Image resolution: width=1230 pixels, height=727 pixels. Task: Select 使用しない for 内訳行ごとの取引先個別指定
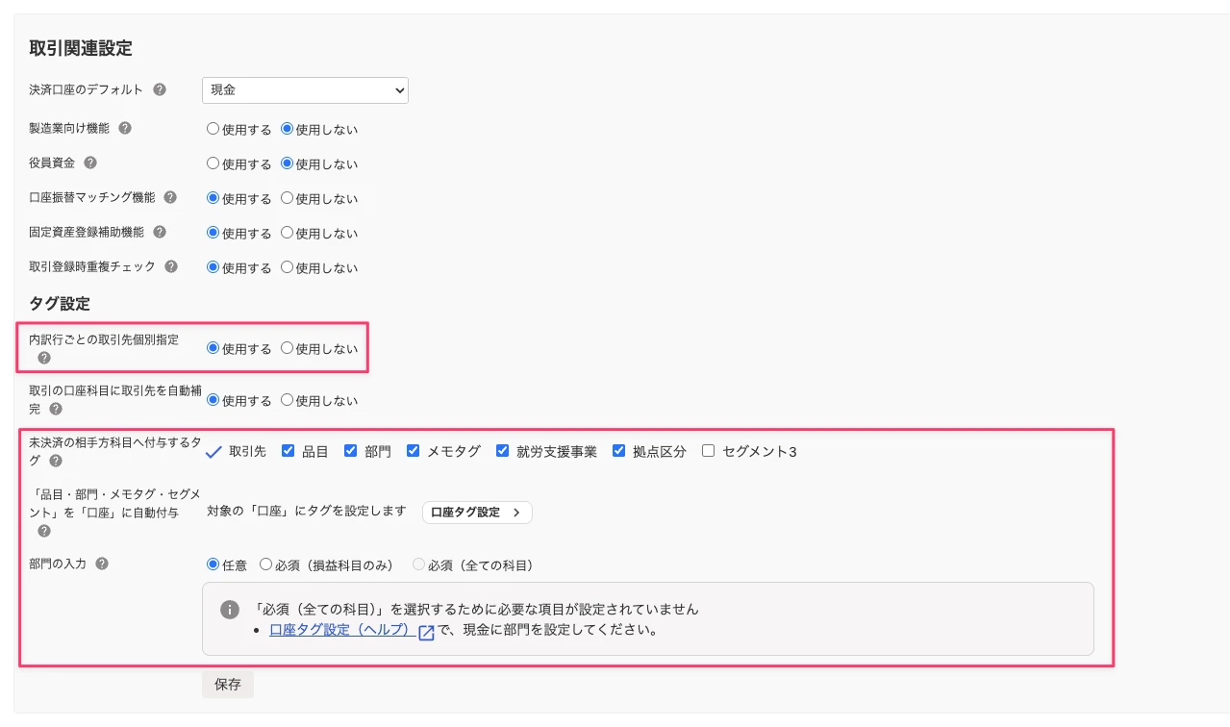pyautogui.click(x=287, y=348)
